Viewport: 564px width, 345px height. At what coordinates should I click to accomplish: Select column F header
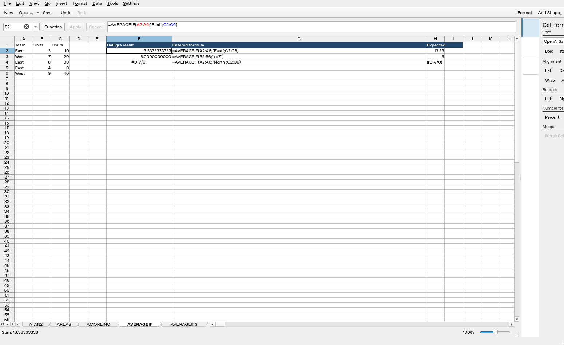click(139, 39)
